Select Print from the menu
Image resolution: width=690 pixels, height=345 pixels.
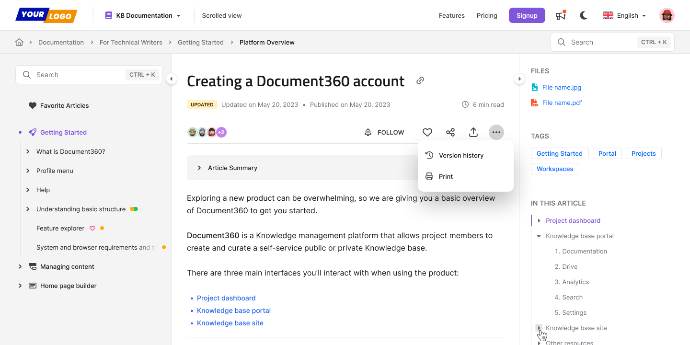coord(466,176)
